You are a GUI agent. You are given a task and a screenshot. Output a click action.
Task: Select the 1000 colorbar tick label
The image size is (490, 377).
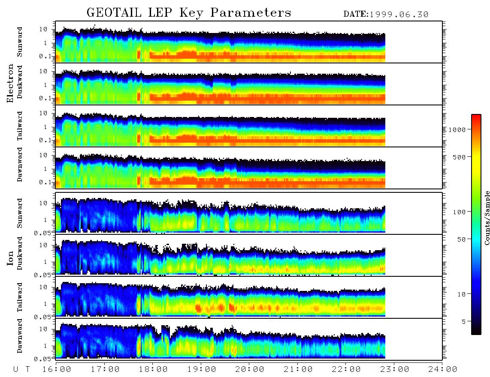[457, 129]
